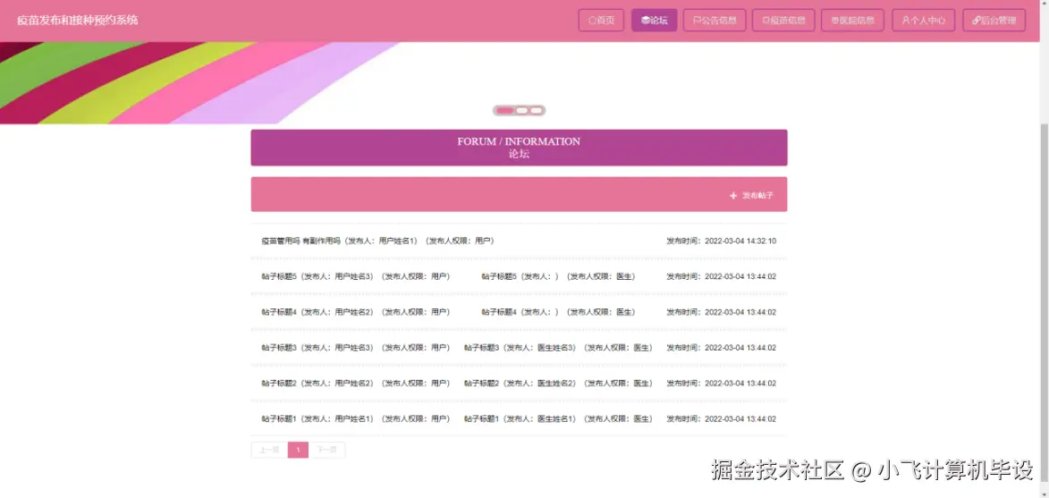Select page 1 in pagination
The image size is (1049, 498).
(298, 450)
